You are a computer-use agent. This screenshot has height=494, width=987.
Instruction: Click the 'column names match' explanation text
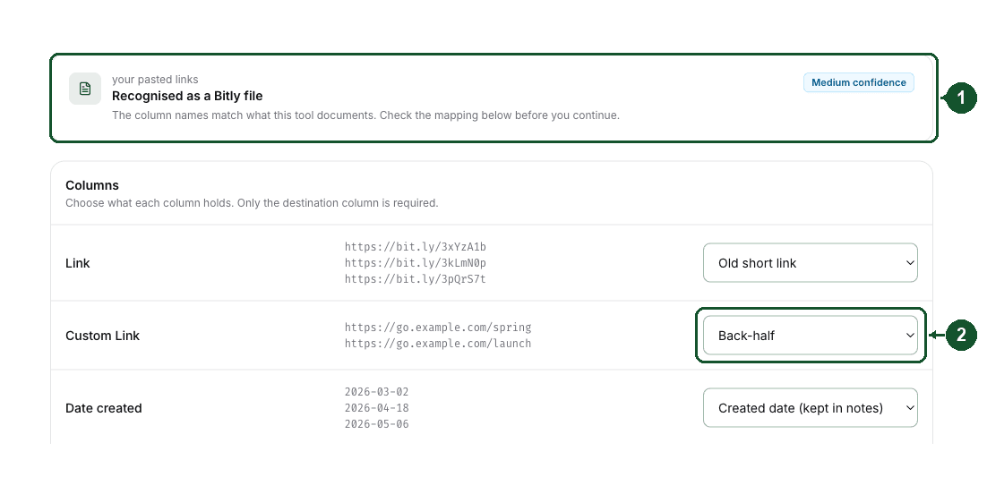(365, 115)
